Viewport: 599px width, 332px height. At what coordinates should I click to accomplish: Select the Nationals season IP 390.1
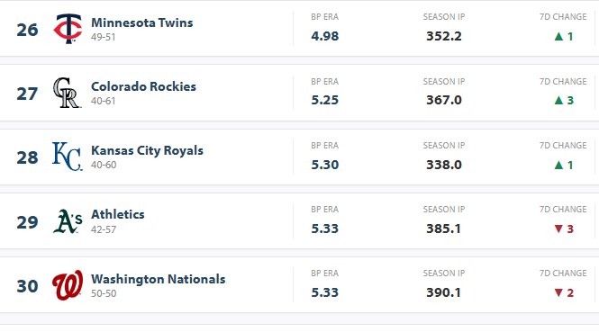[x=443, y=292]
